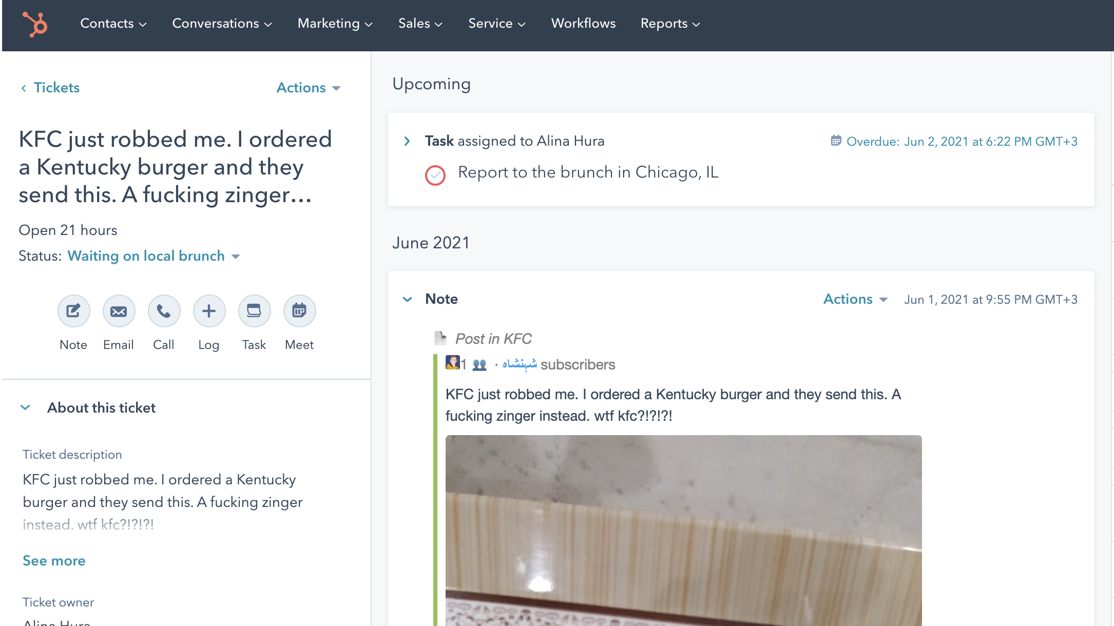The height and width of the screenshot is (626, 1114).
Task: Click the Log activity plus icon
Action: [209, 311]
